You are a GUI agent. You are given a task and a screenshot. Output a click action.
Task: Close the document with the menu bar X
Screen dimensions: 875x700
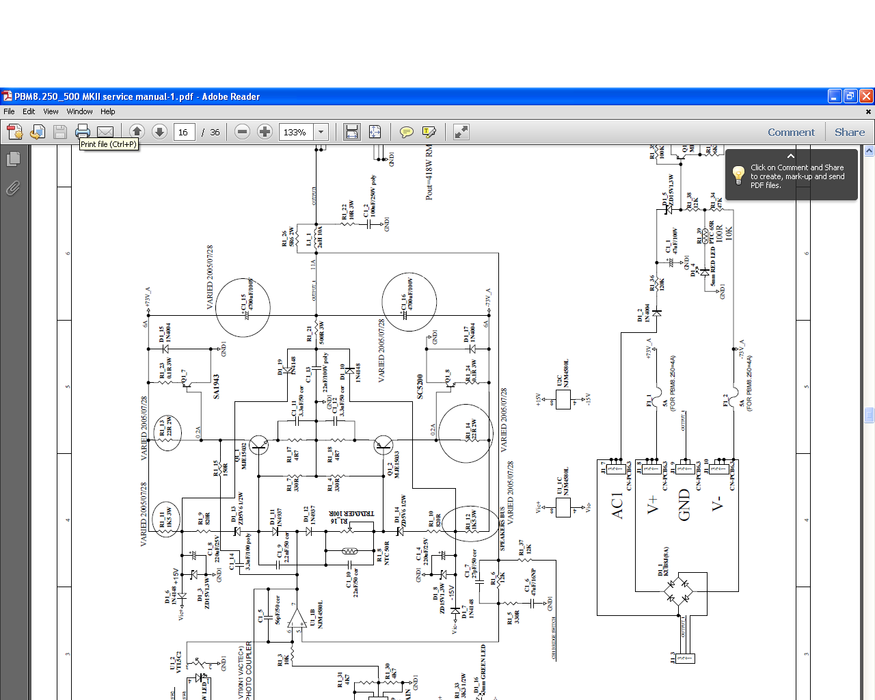click(x=868, y=111)
